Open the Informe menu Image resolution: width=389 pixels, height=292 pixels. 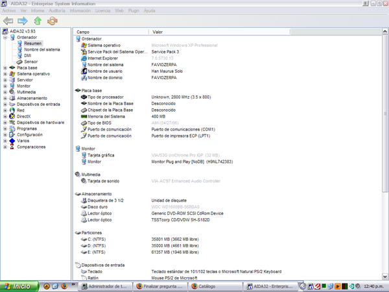38,10
